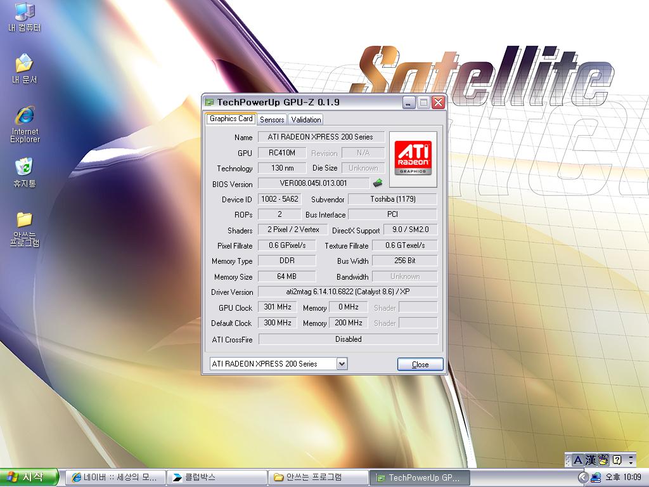This screenshot has width=649, height=487.
Task: Click the Subvendor value Toshiba (1179)
Action: point(392,198)
